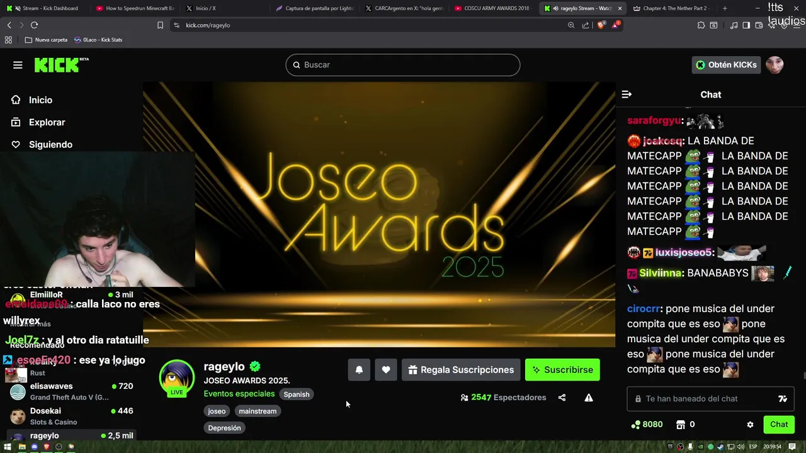Switch to Chapter 4: The Nether tab

click(x=673, y=8)
